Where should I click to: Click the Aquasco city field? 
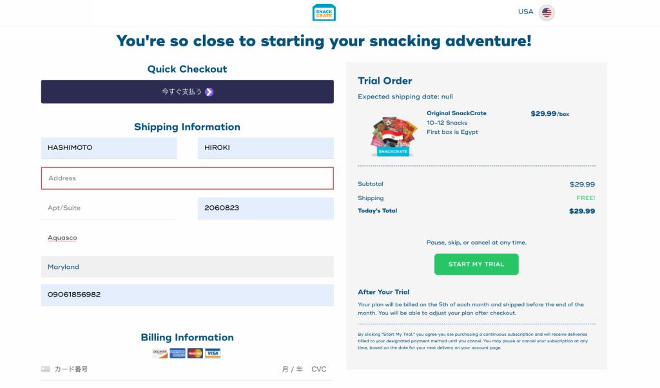point(188,238)
